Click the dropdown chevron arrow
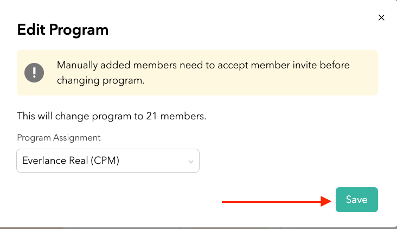The width and height of the screenshot is (397, 229). 191,161
